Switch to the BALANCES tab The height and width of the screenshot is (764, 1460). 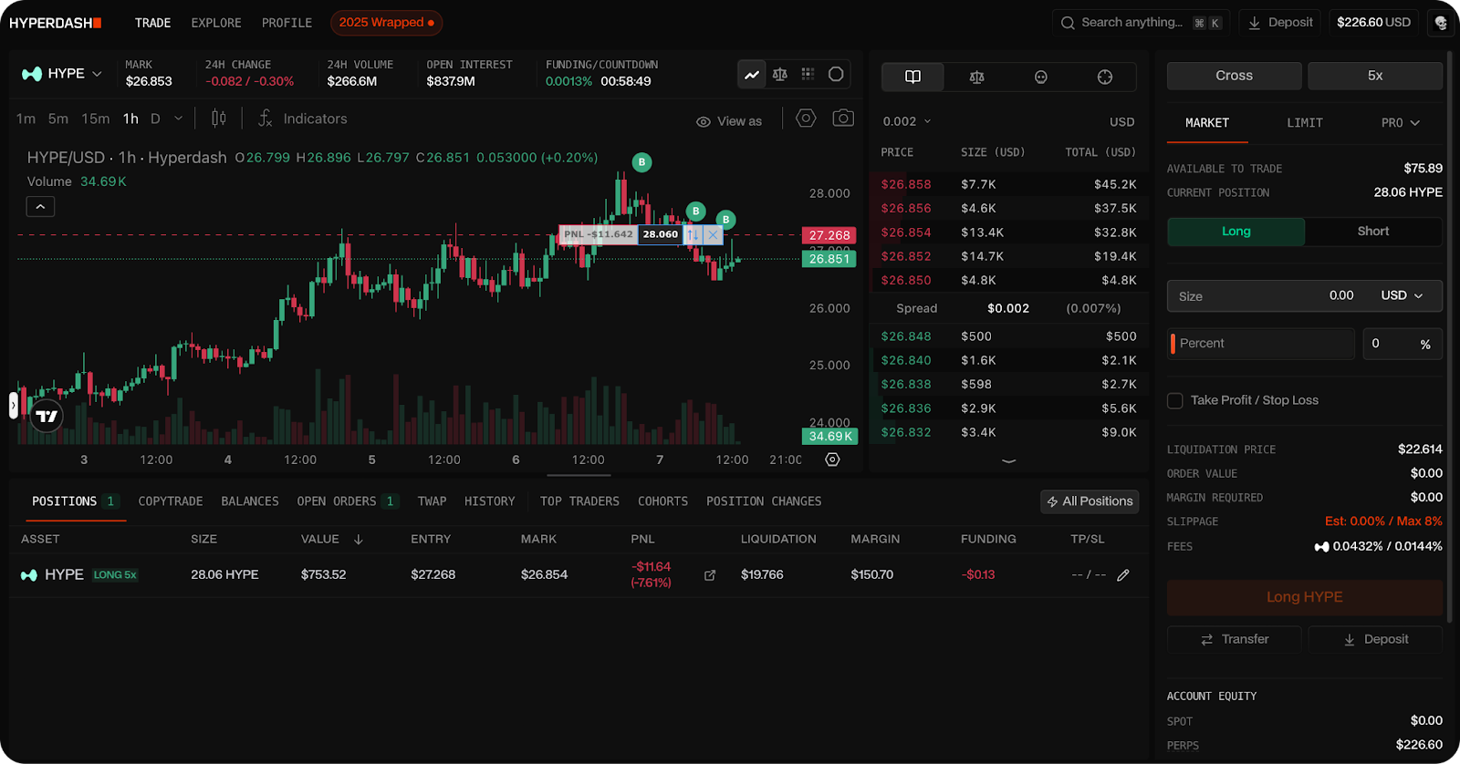250,501
